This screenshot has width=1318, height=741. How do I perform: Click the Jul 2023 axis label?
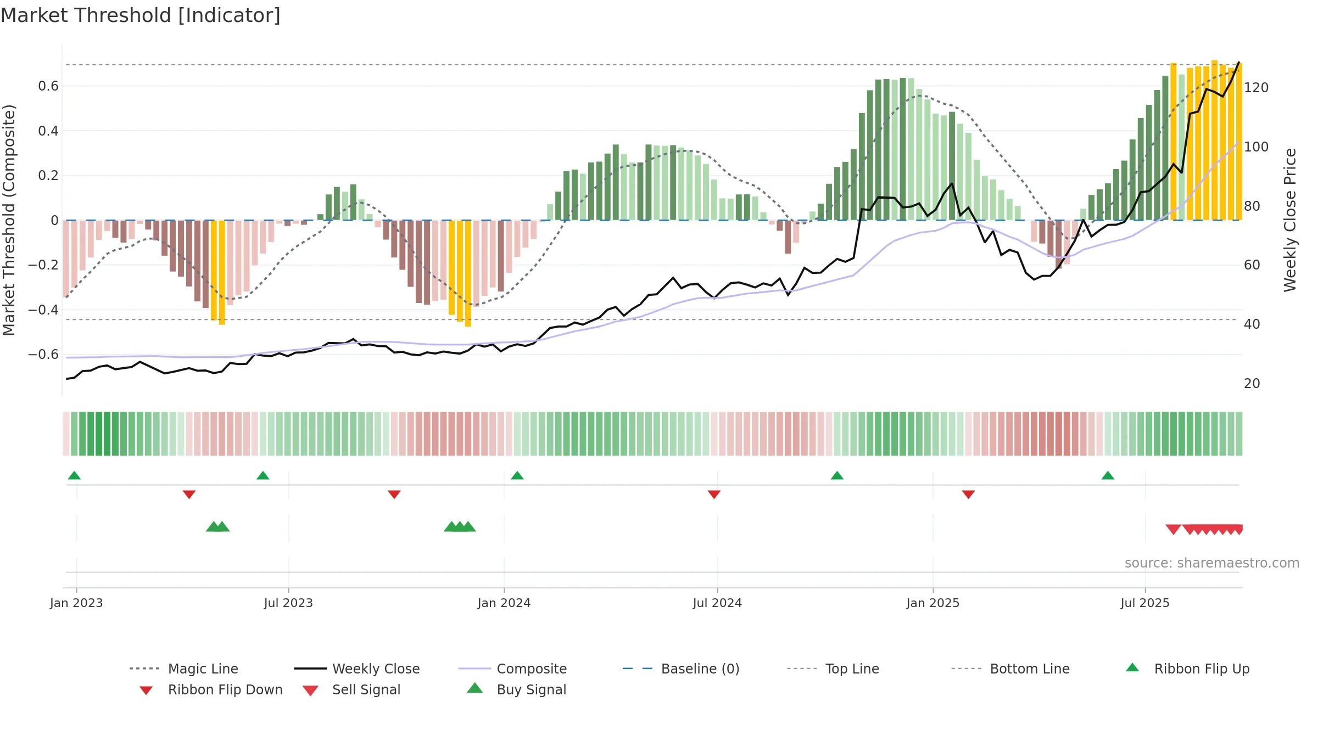point(288,603)
